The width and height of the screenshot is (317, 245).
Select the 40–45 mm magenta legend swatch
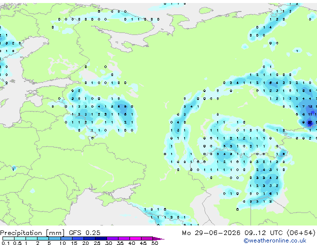click(135, 238)
